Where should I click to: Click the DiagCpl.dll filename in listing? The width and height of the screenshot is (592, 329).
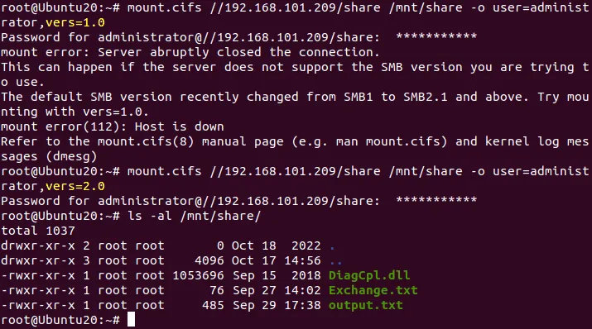coord(369,275)
